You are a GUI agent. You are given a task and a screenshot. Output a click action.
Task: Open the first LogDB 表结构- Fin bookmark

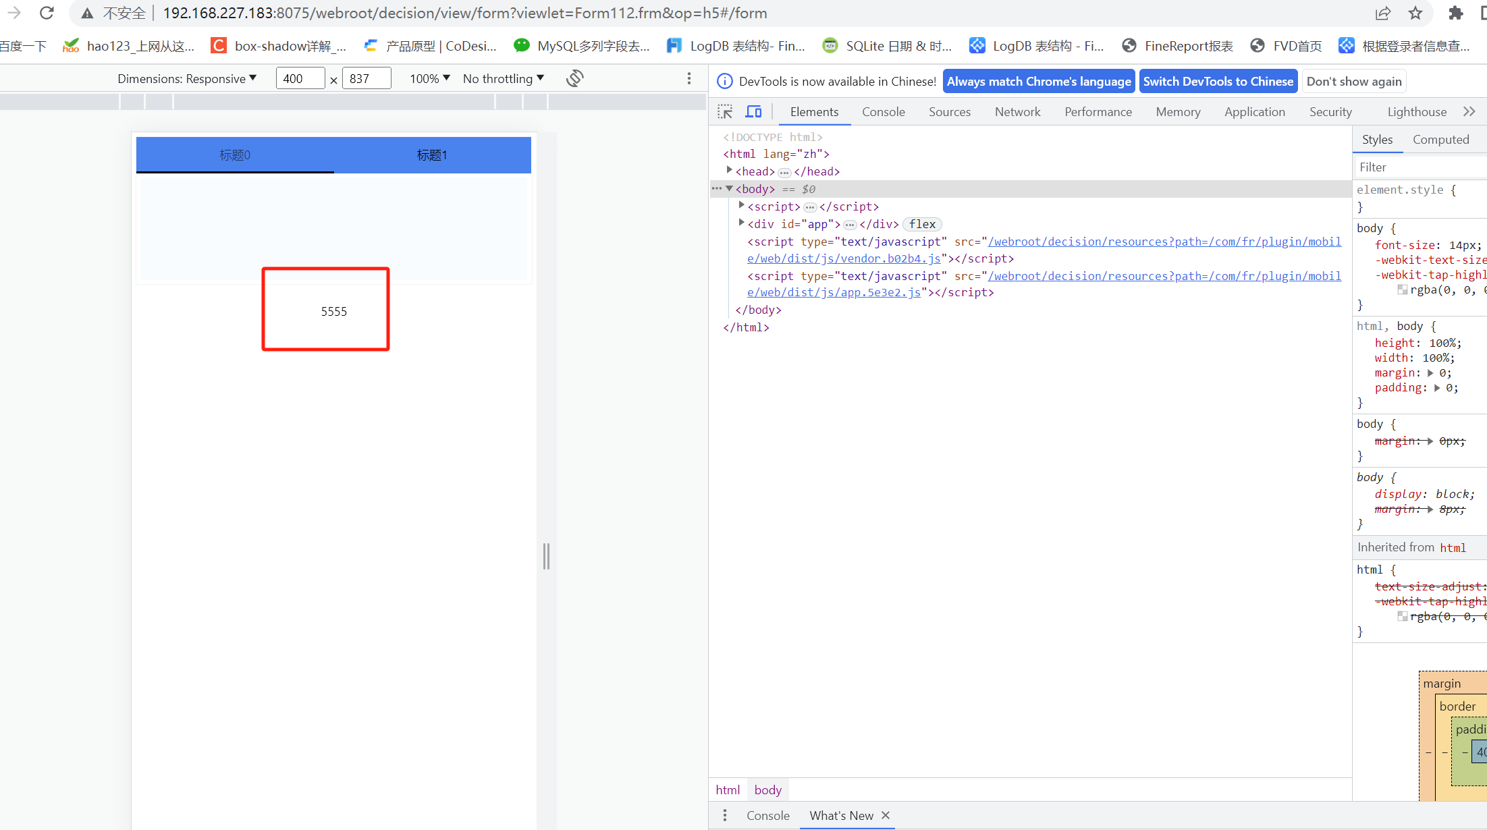point(736,45)
